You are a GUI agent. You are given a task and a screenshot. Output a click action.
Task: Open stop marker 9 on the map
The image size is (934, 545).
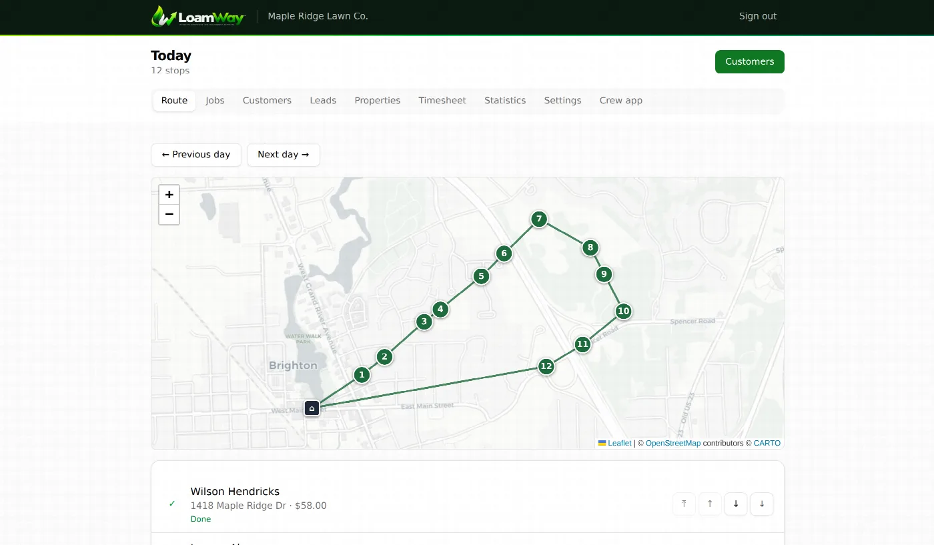point(604,274)
